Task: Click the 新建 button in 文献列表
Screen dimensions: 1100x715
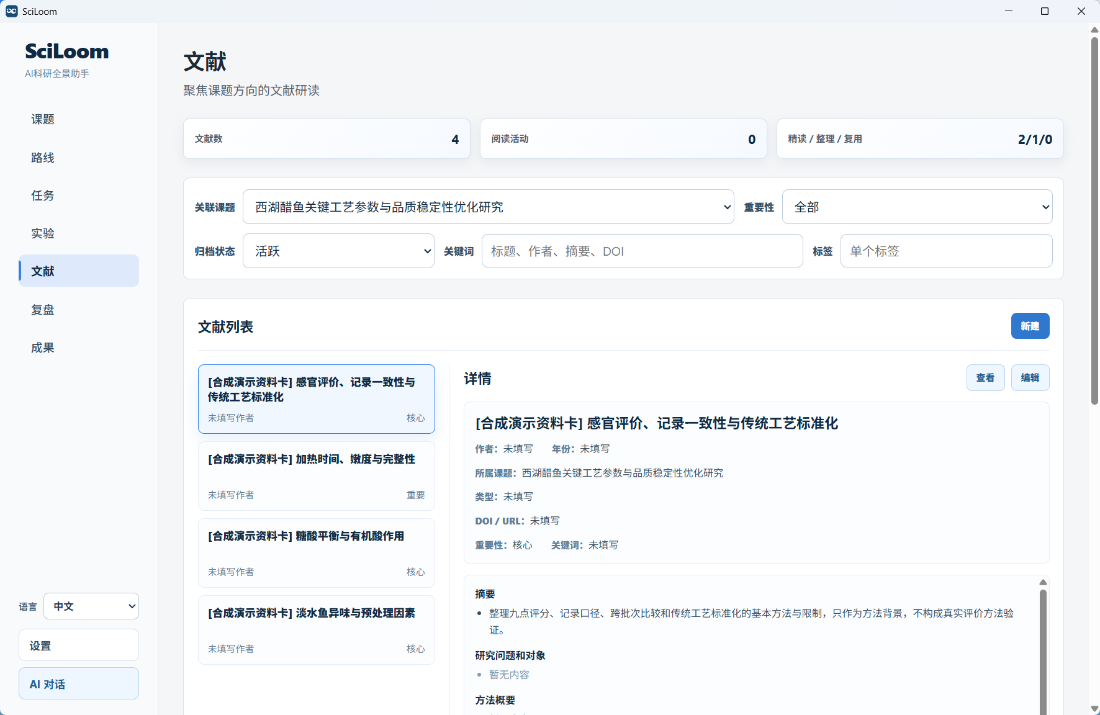Action: point(1030,326)
